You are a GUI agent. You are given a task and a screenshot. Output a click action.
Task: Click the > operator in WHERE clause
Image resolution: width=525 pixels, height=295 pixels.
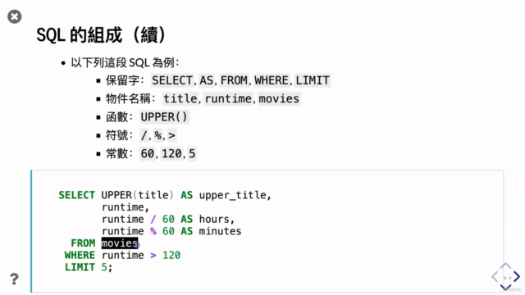(153, 255)
